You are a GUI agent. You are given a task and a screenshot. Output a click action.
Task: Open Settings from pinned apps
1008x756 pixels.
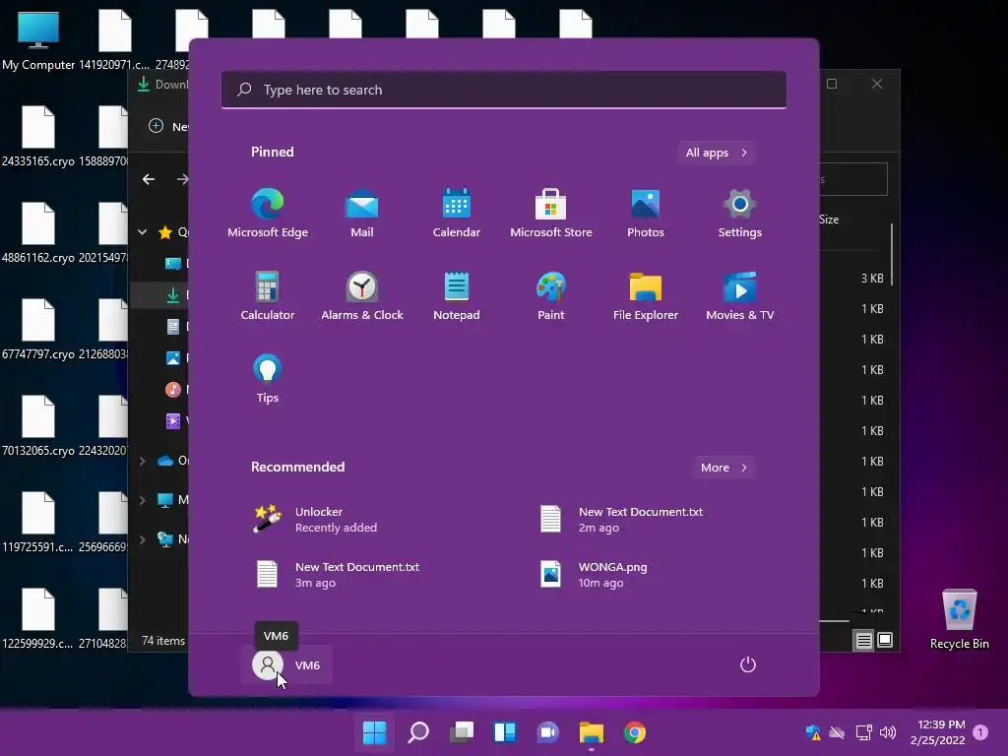click(740, 214)
